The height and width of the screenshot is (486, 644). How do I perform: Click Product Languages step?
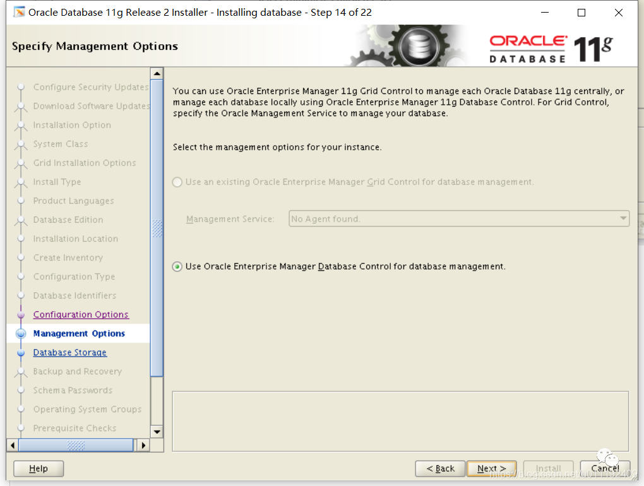73,201
